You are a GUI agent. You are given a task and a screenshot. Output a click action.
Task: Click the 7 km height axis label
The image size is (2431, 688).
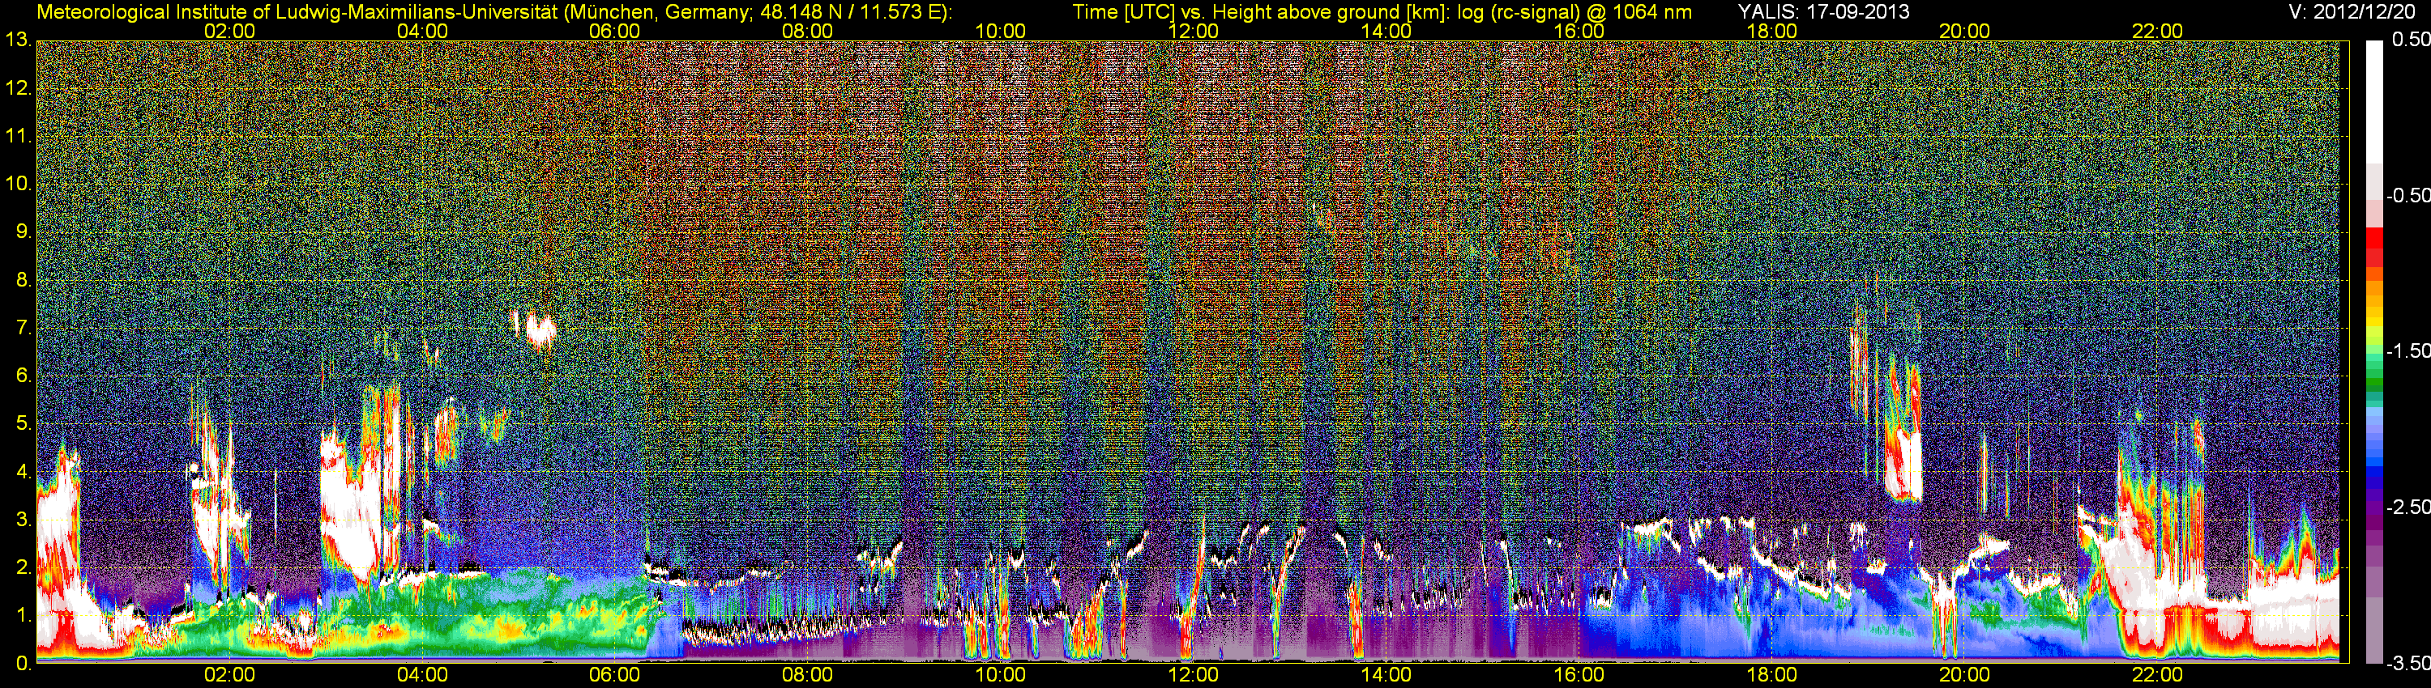pyautogui.click(x=23, y=328)
